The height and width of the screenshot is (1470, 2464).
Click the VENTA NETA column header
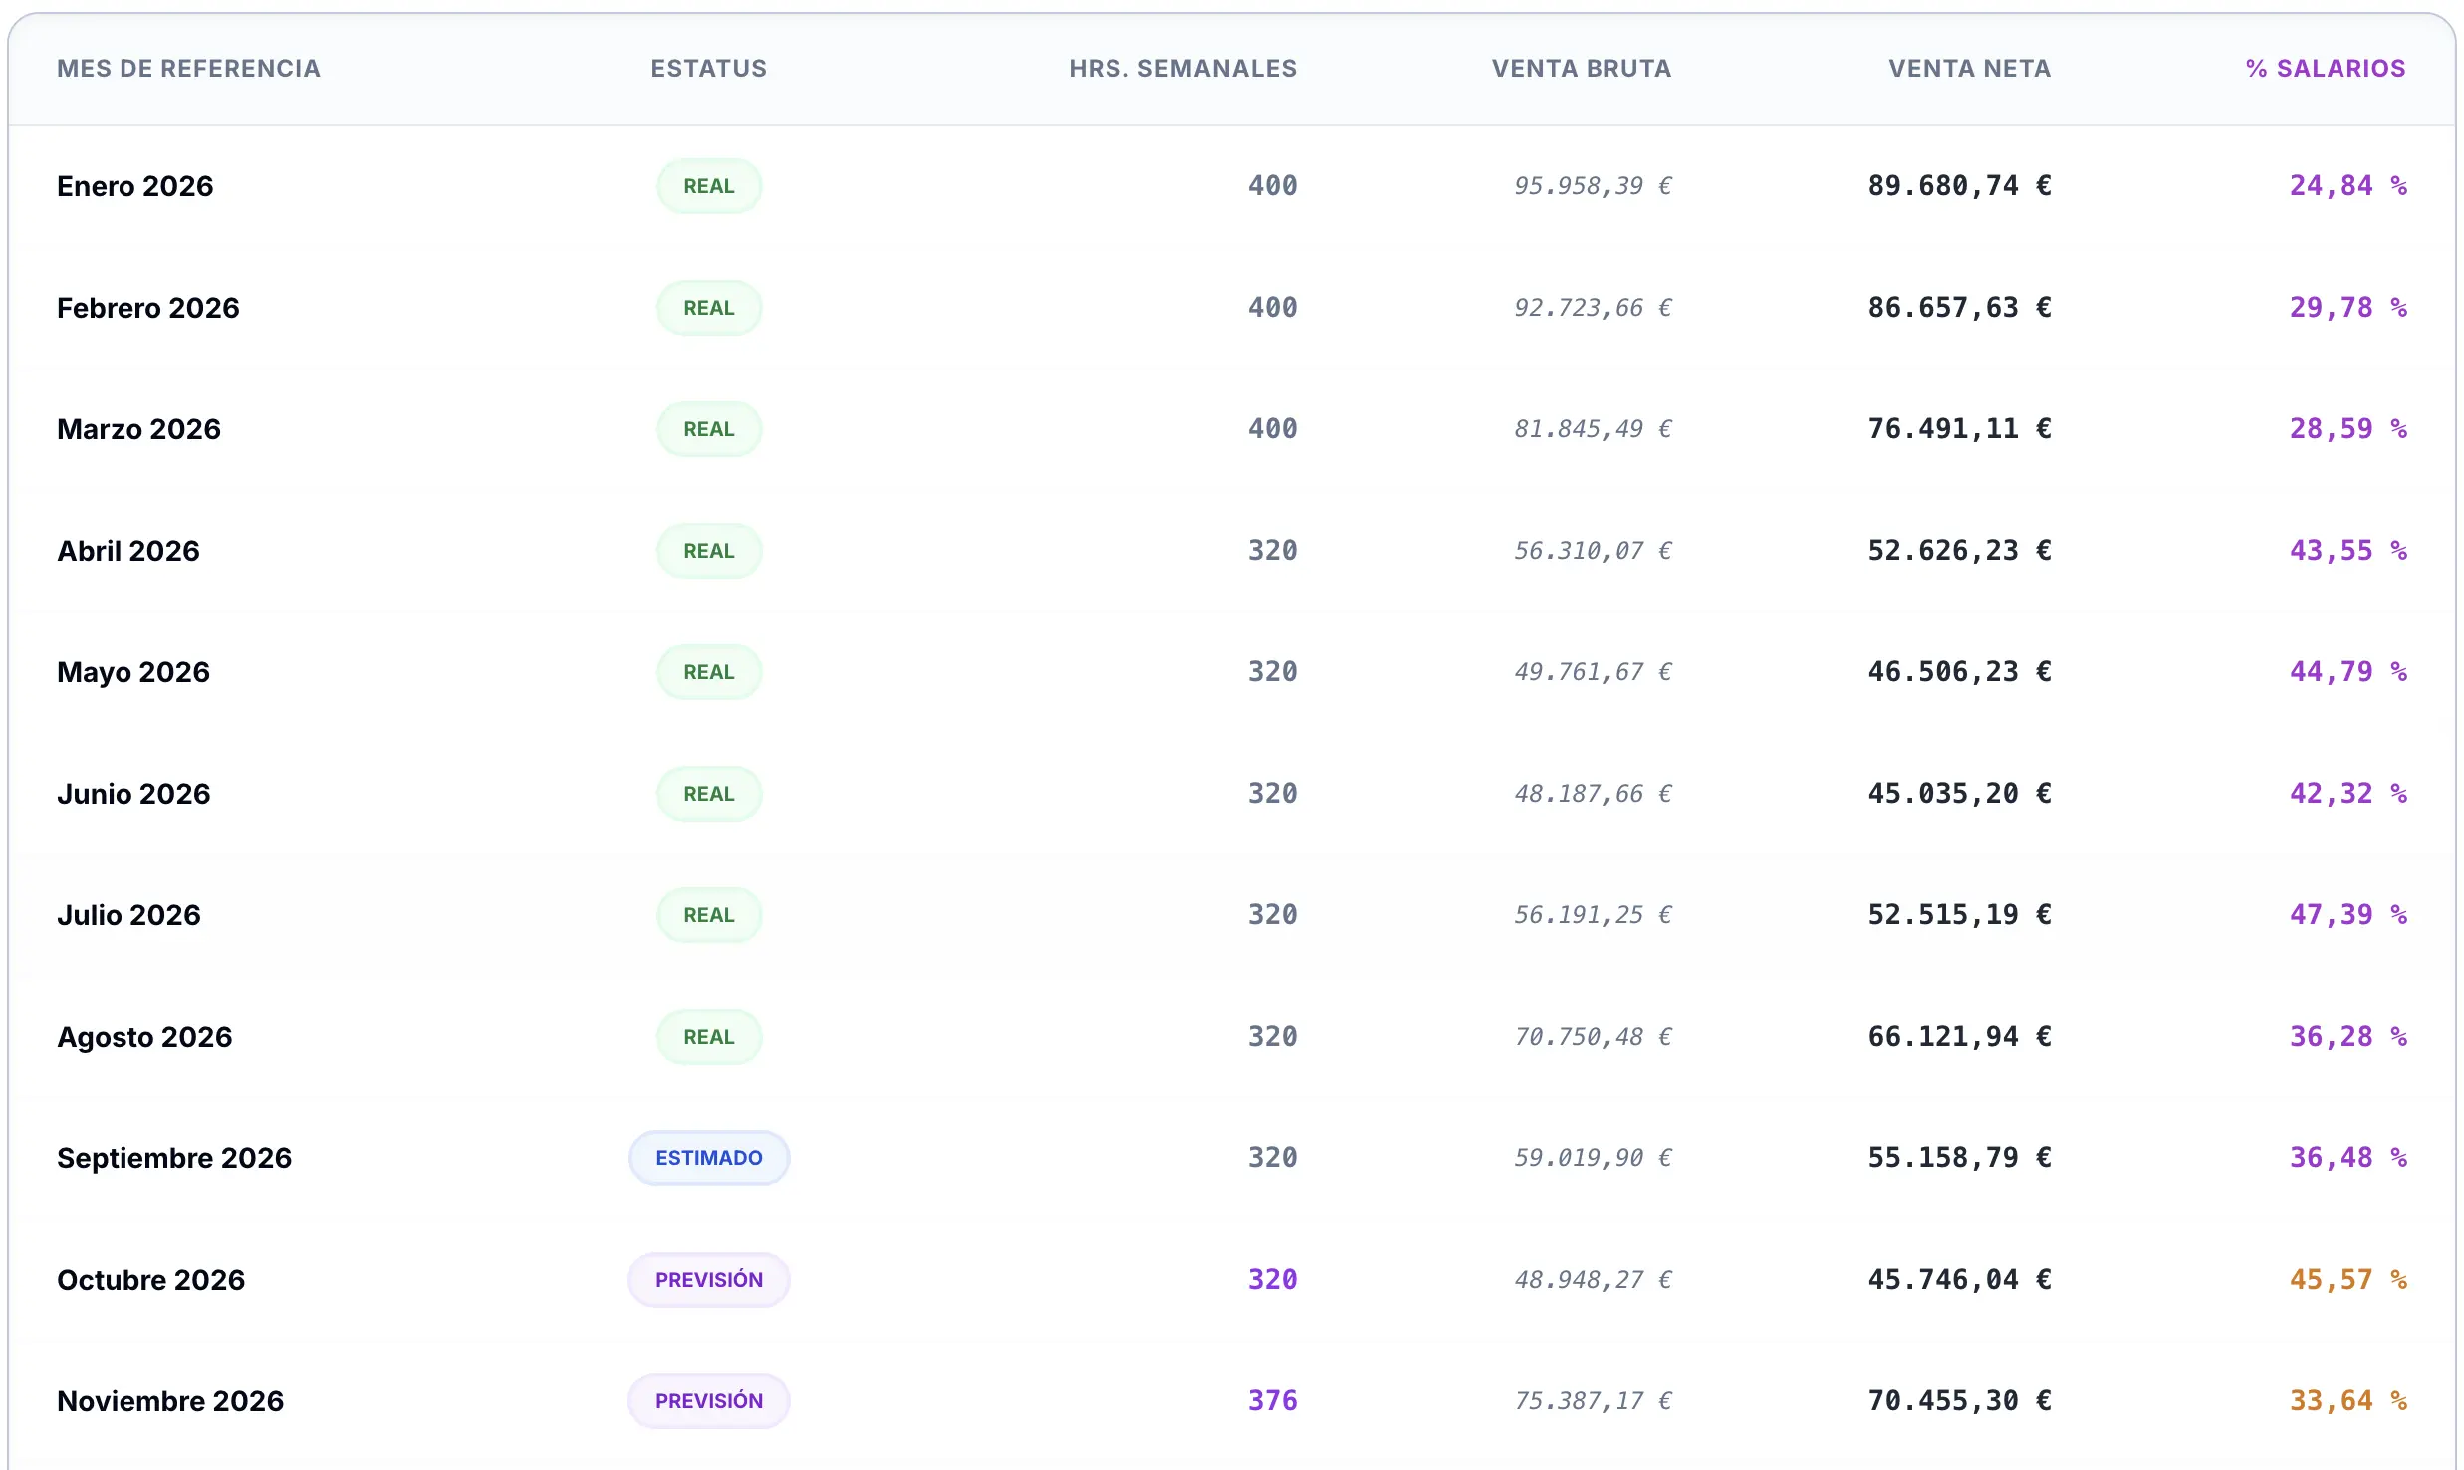pyautogui.click(x=1969, y=69)
